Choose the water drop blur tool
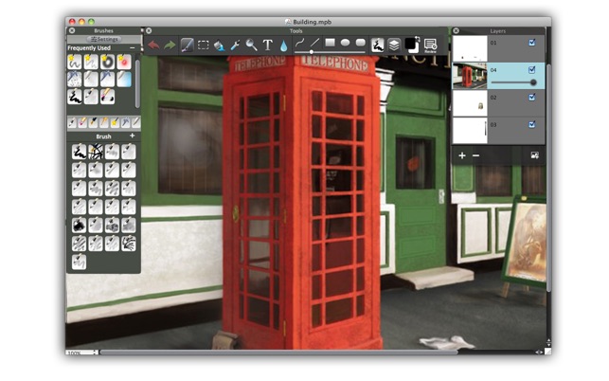The image size is (609, 381). coord(283,45)
